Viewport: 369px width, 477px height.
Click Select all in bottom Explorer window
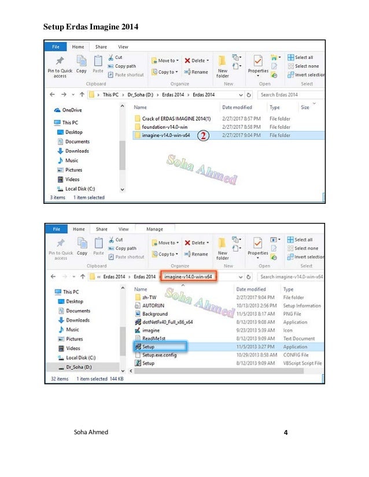click(x=300, y=240)
